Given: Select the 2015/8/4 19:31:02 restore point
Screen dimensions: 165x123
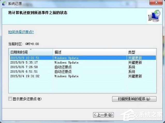Looking at the screenshot, I should (x=25, y=76).
